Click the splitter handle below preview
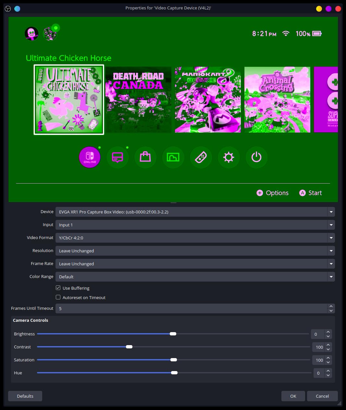346x410 pixels. [173, 203]
